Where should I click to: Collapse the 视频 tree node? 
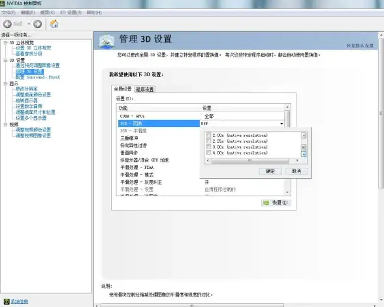5,124
